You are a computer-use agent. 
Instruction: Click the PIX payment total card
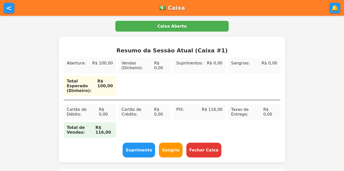point(199,112)
